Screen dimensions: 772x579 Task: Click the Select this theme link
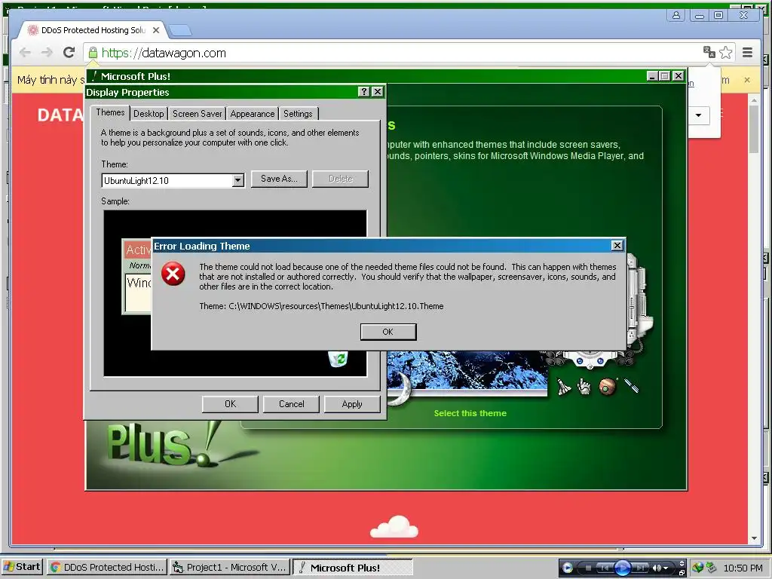pos(470,413)
